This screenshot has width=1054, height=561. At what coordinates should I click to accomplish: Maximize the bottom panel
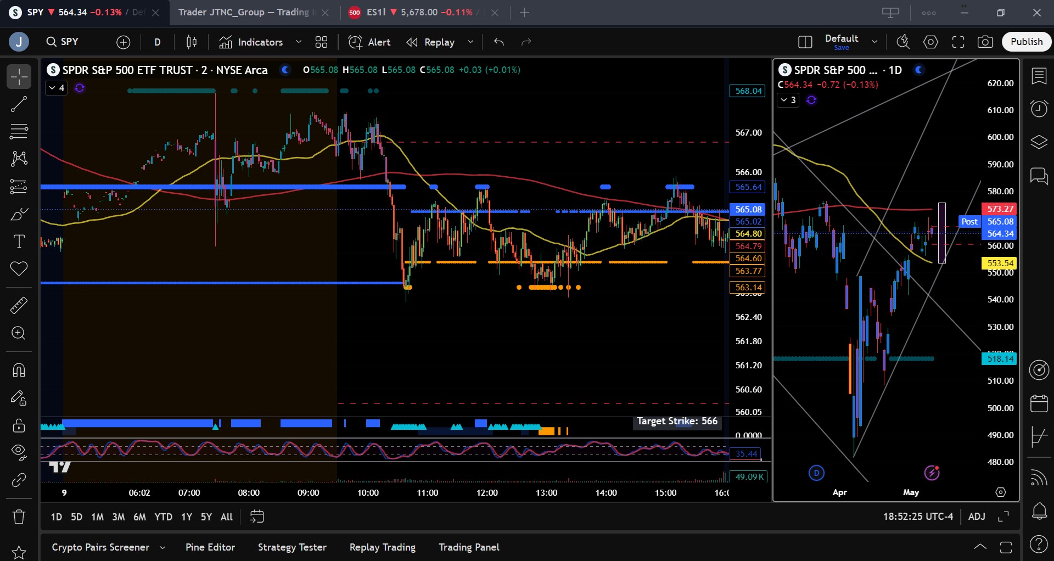pyautogui.click(x=1006, y=547)
